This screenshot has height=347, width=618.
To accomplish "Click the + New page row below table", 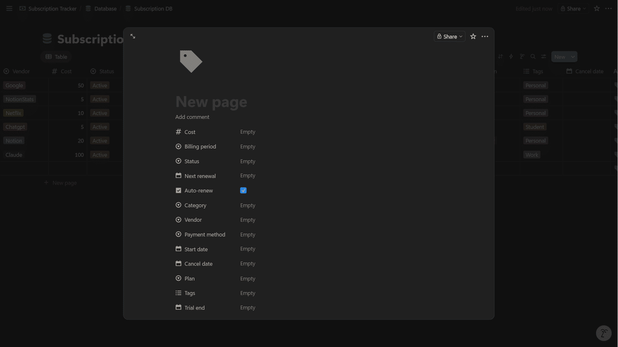I will point(61,183).
